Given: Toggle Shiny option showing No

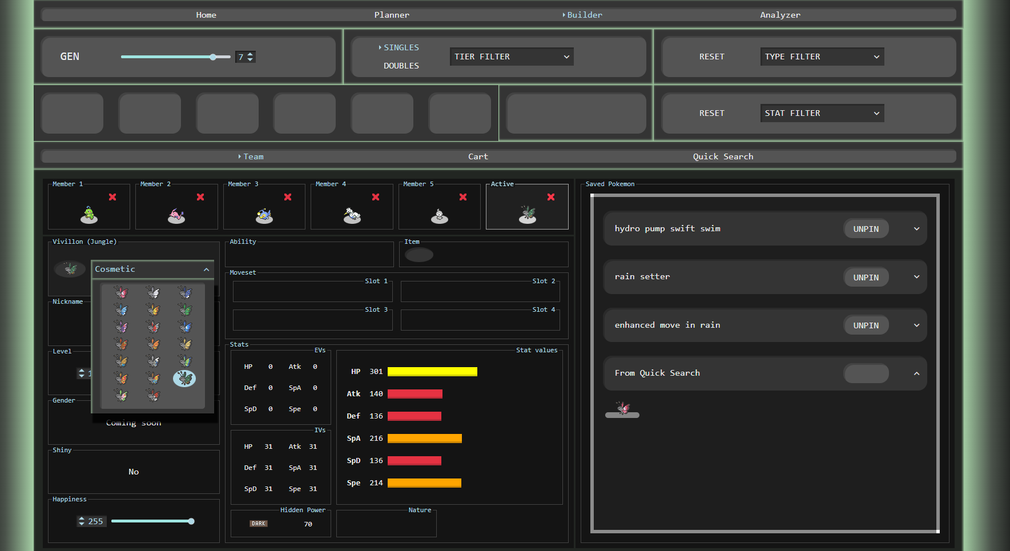Looking at the screenshot, I should (134, 472).
